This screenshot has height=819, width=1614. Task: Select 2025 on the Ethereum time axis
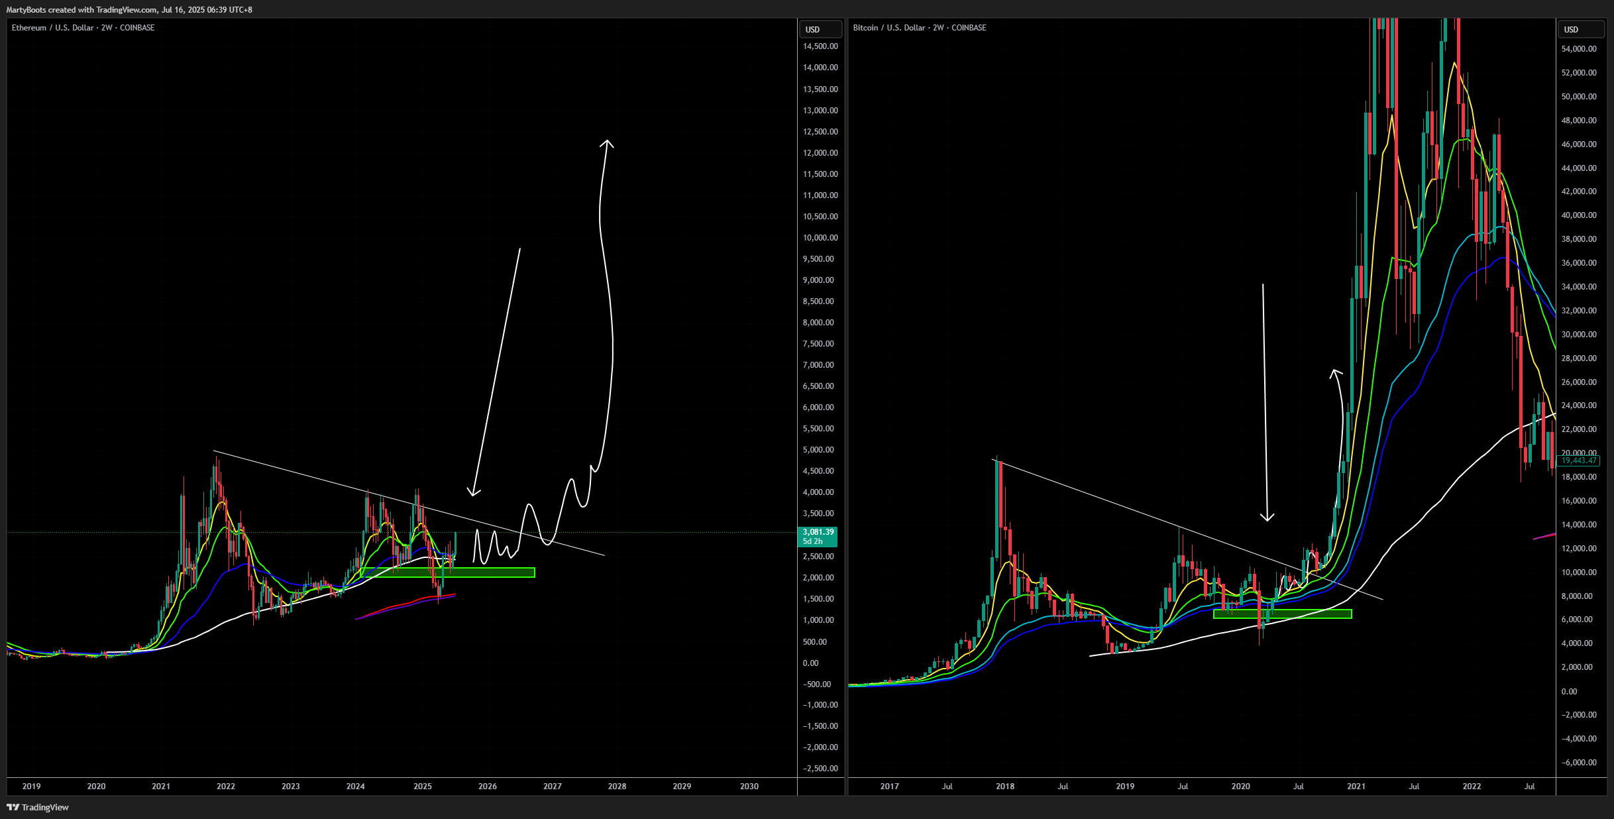coord(423,787)
